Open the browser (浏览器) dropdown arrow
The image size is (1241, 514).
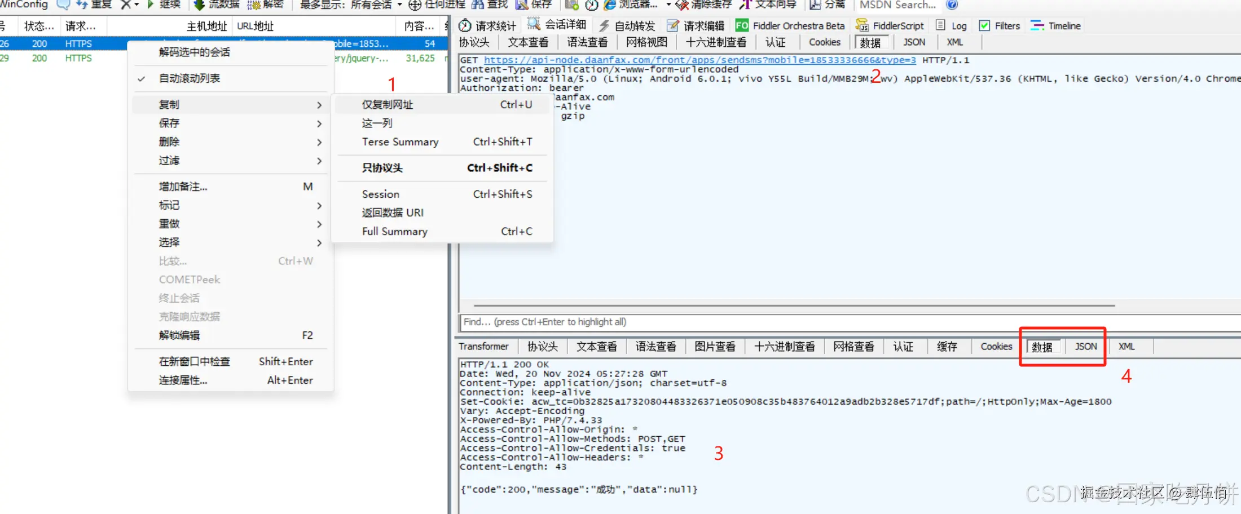pyautogui.click(x=668, y=5)
